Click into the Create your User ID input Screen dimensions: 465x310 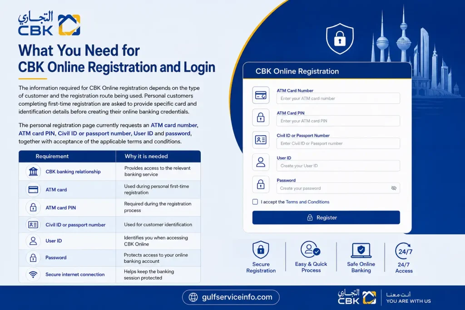click(338, 166)
